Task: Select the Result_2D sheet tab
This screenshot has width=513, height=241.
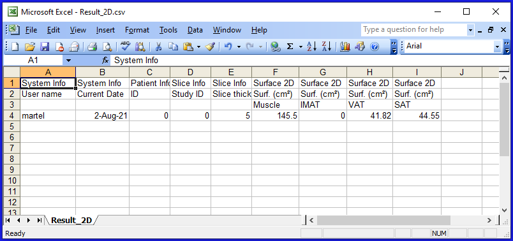Action: pyautogui.click(x=71, y=221)
